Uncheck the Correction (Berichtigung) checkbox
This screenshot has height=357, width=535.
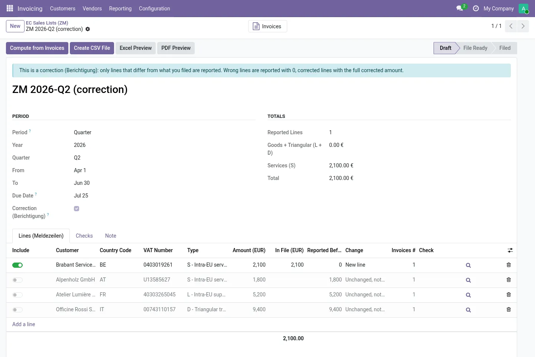pyautogui.click(x=77, y=209)
